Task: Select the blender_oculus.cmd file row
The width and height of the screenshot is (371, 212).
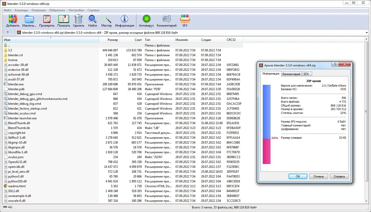Action: point(123,113)
